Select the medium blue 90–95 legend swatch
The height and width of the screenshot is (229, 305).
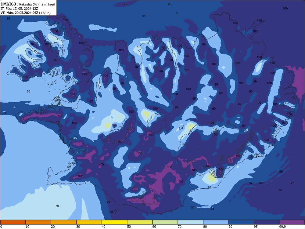tap(241, 222)
